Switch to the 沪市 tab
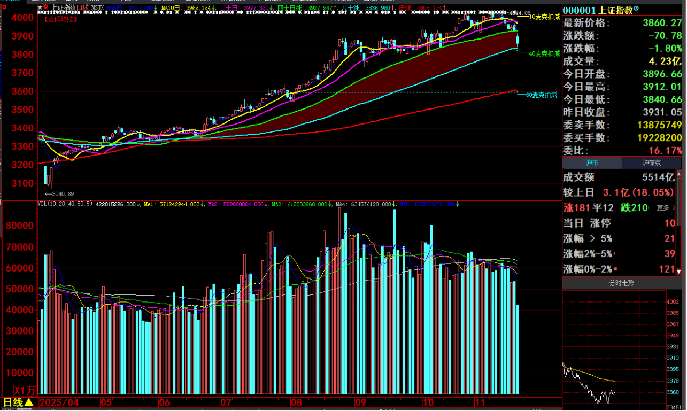This screenshot has width=687, height=411. point(591,163)
